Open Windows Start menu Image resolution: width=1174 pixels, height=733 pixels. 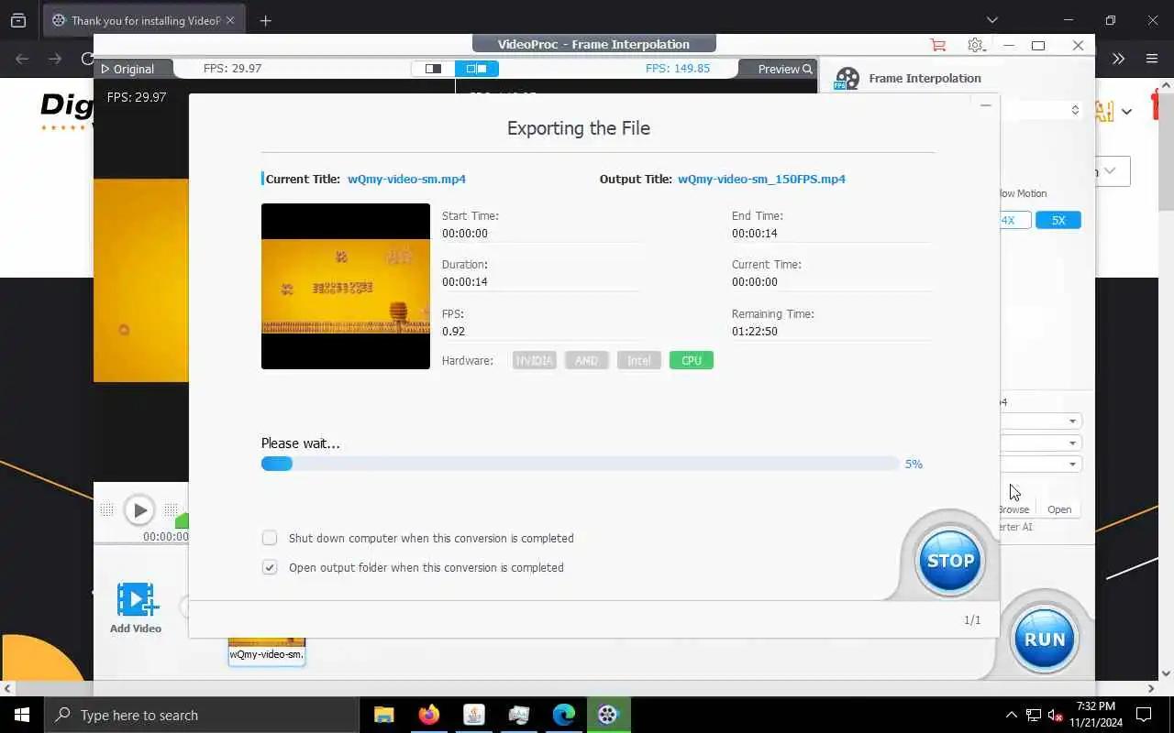[x=22, y=715]
